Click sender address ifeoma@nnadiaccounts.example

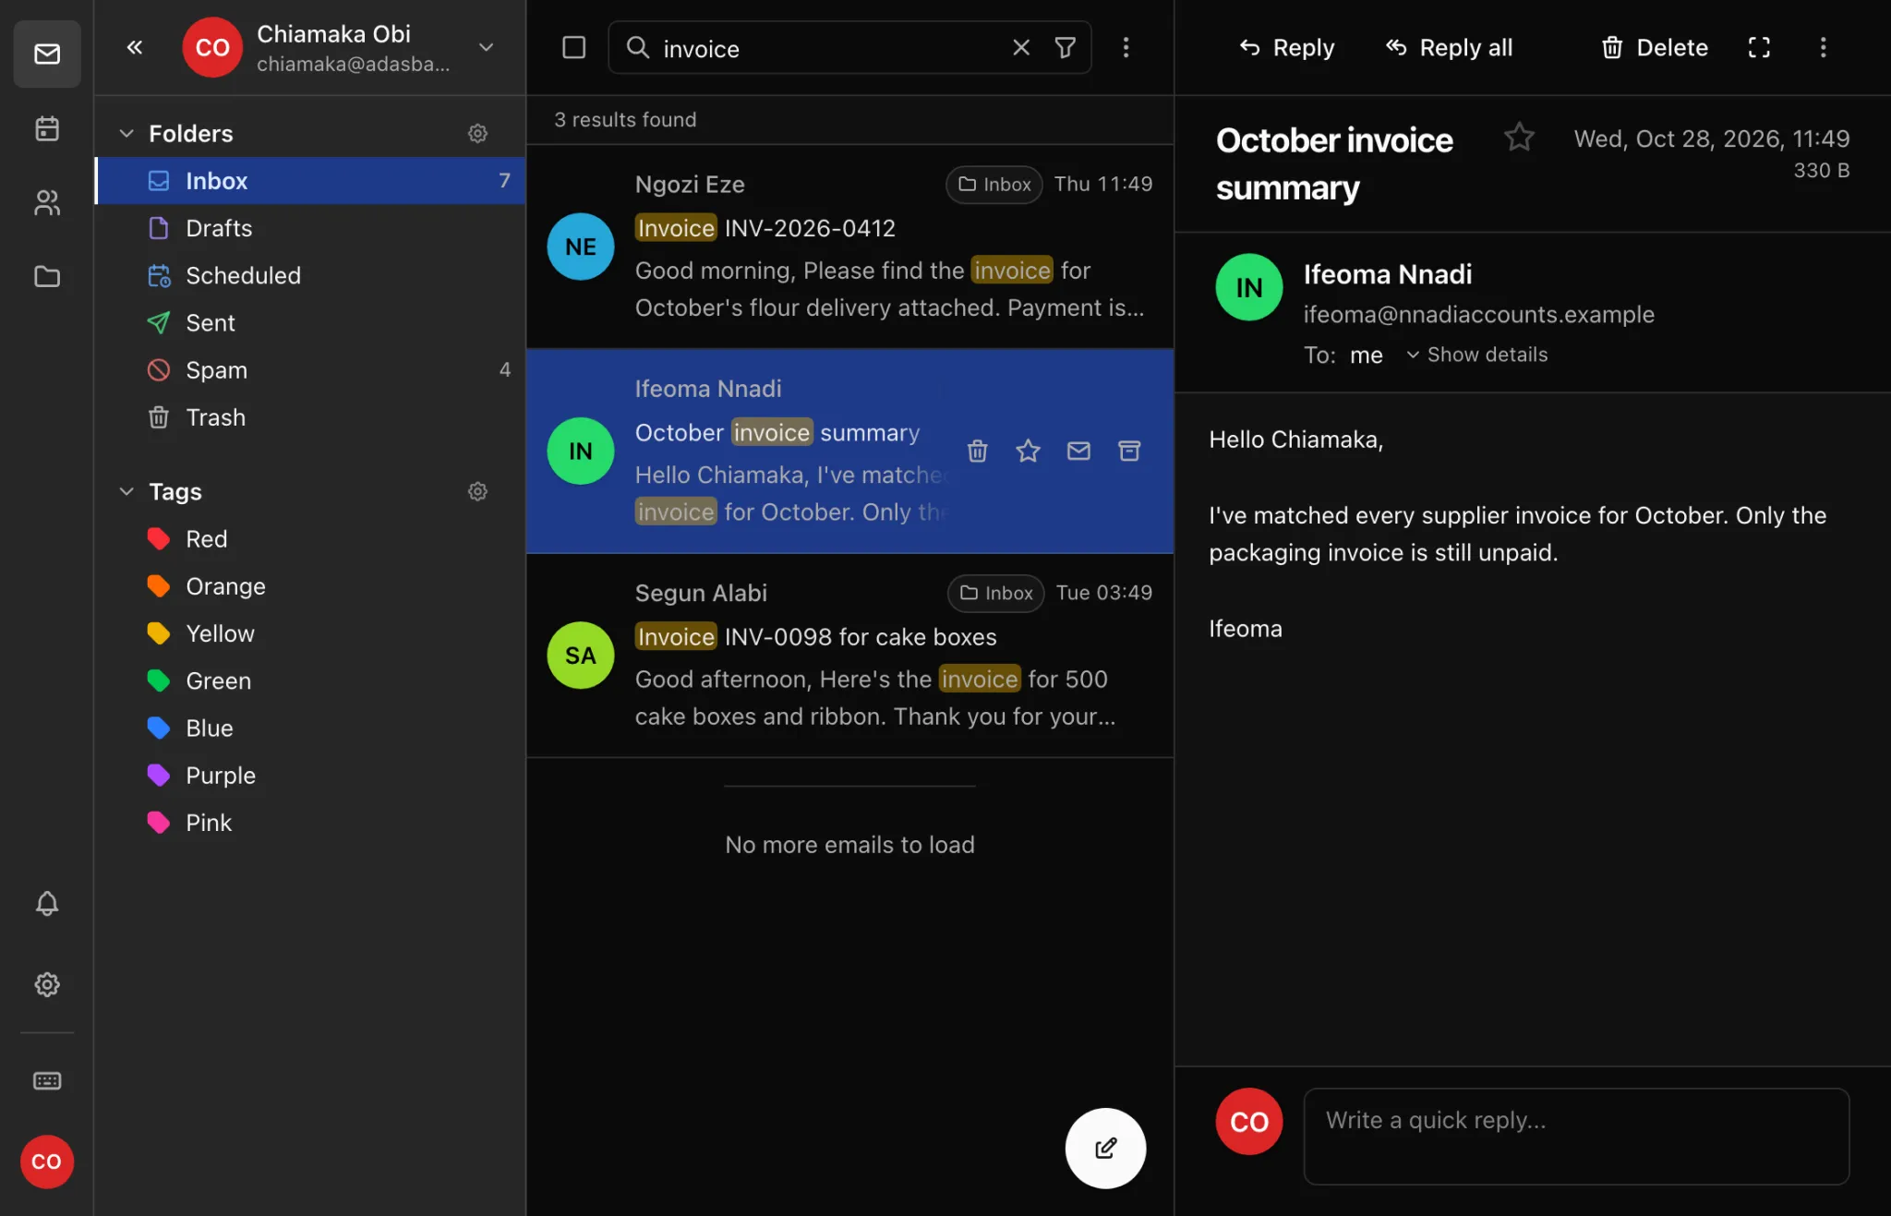[1478, 314]
